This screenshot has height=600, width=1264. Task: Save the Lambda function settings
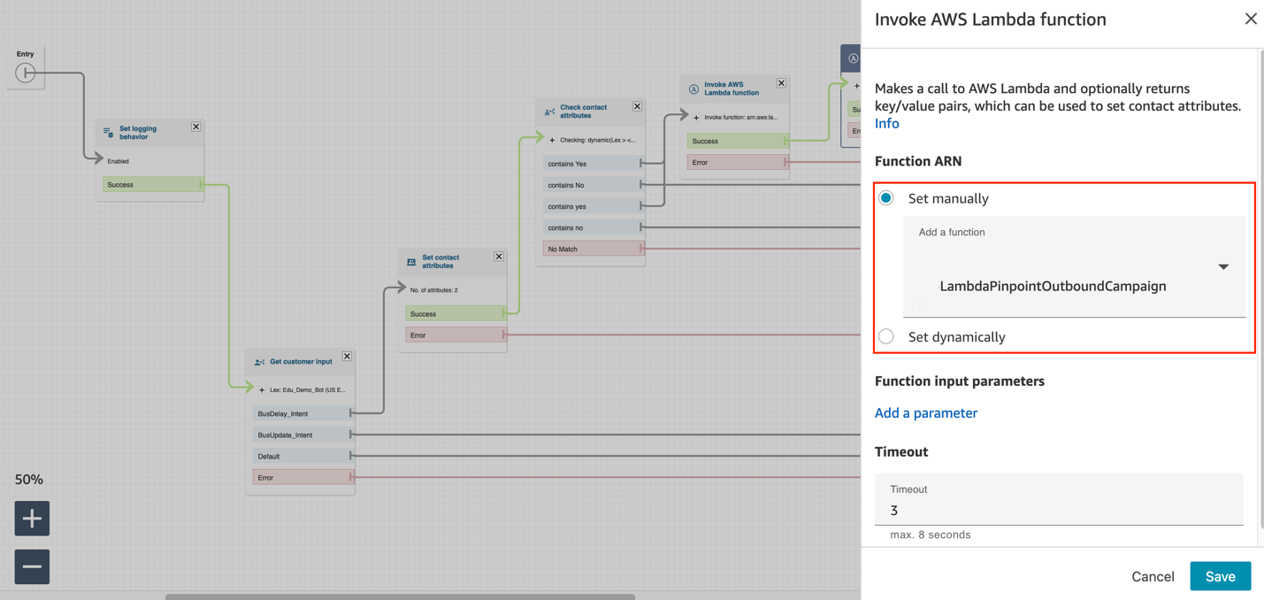(1220, 576)
